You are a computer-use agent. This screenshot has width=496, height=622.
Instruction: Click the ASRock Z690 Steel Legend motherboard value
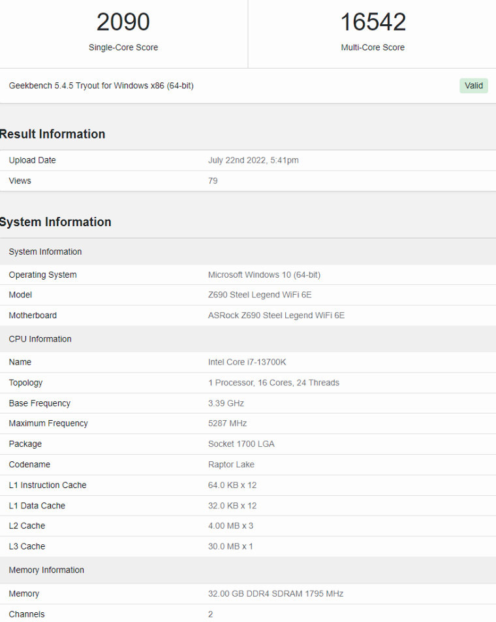coord(276,316)
